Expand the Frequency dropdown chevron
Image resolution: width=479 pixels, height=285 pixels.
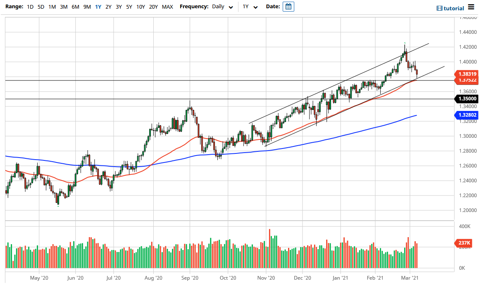click(231, 7)
